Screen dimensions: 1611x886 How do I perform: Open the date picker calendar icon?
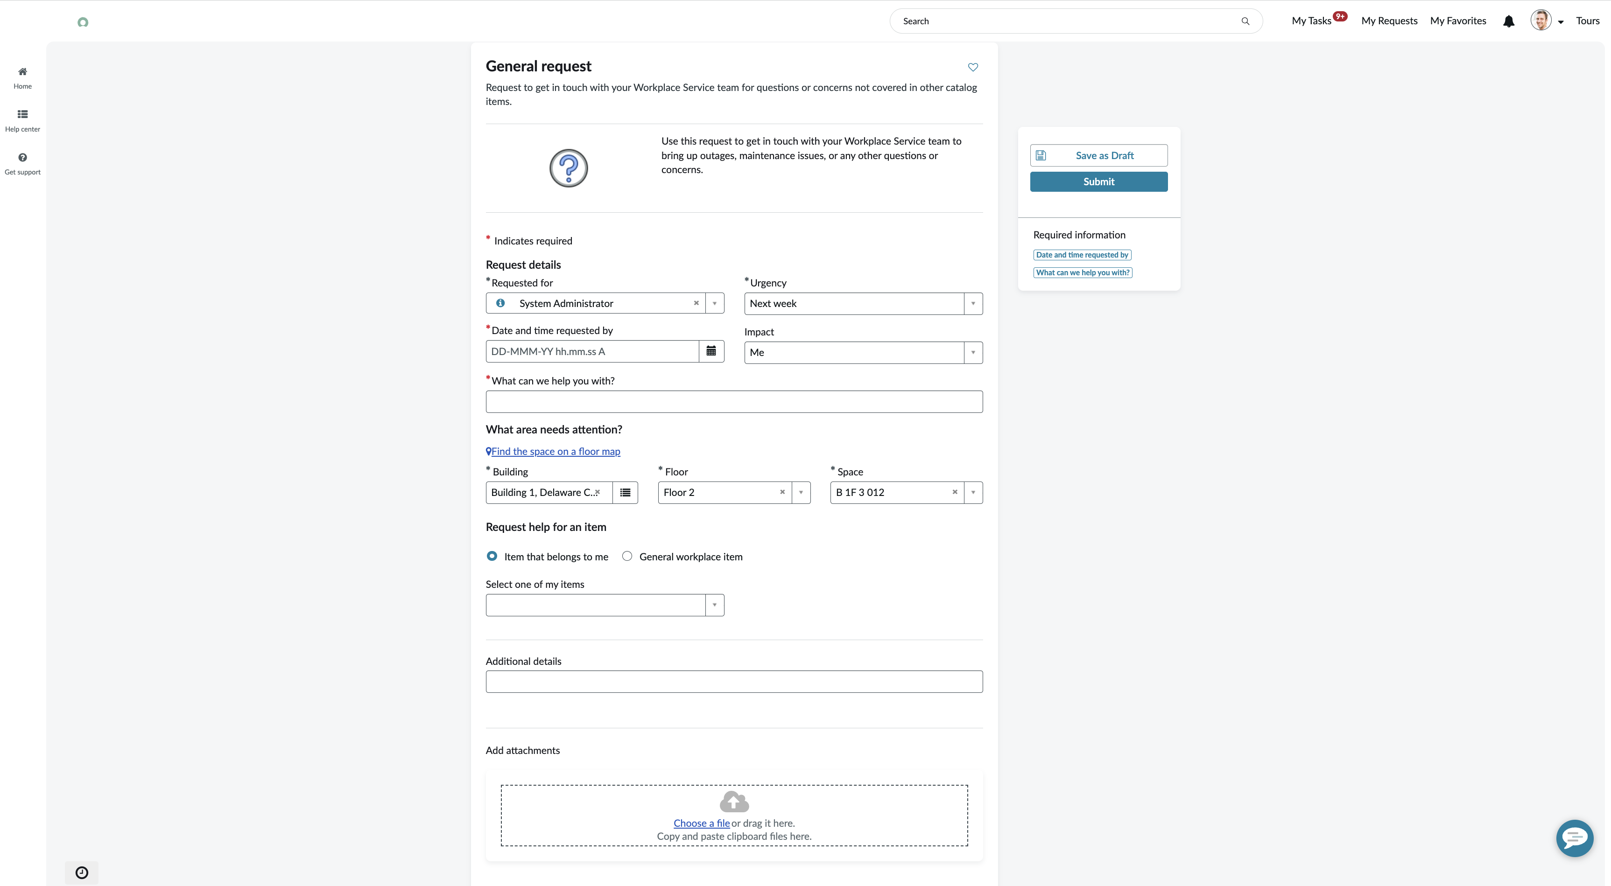711,351
